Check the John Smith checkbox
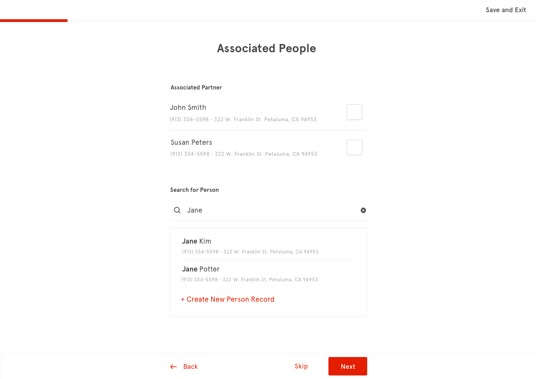 click(354, 112)
